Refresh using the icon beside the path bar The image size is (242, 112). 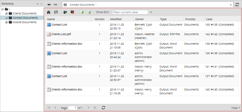[x=237, y=5]
